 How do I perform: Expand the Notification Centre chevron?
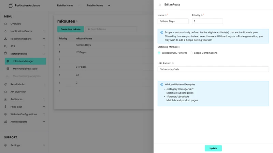[44, 31]
